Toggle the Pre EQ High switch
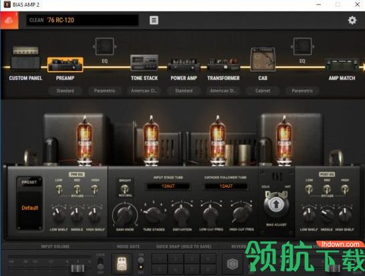 click(94, 190)
